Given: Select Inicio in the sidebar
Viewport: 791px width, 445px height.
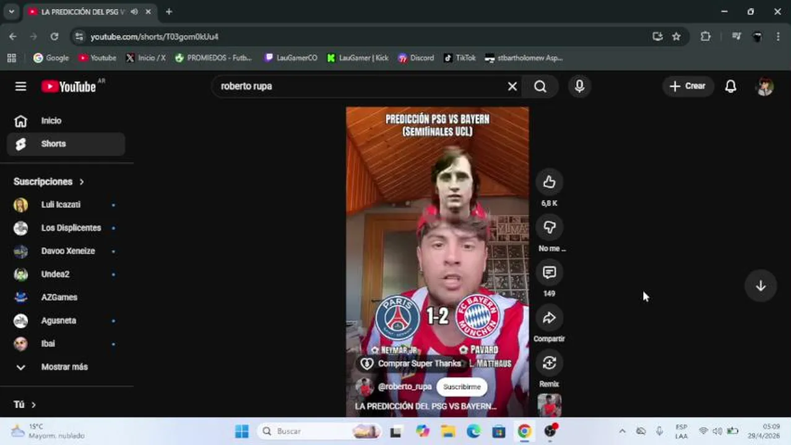Looking at the screenshot, I should (66, 121).
